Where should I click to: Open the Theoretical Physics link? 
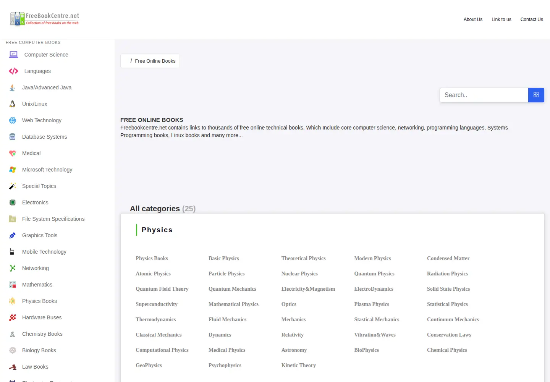304,258
